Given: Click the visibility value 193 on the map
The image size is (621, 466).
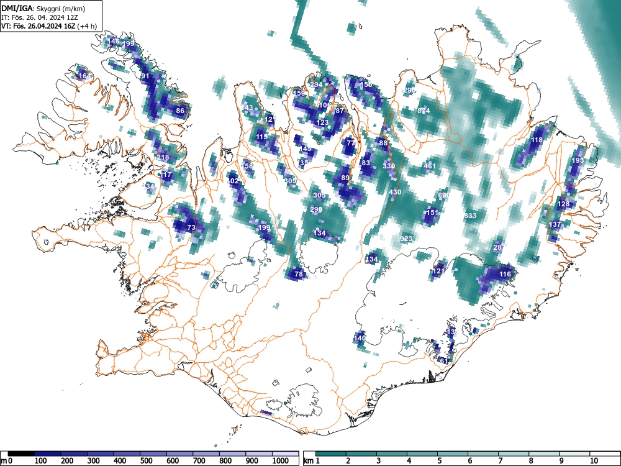Looking at the screenshot, I should [578, 160].
